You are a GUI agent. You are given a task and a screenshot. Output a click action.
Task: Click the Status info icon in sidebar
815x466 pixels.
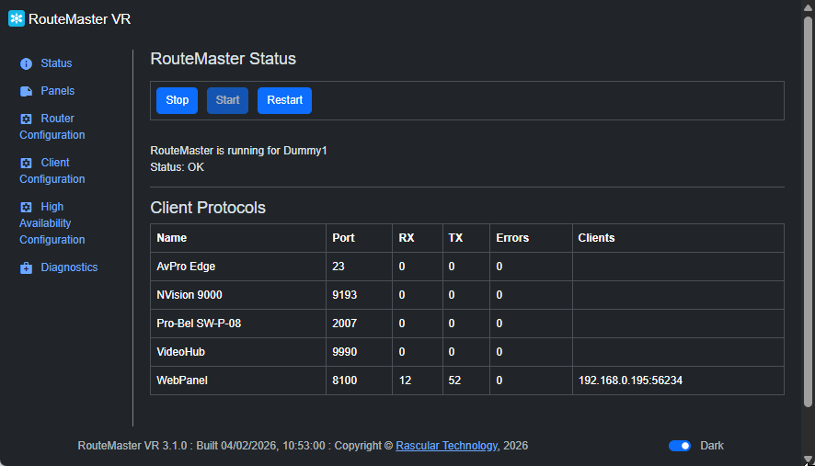tap(26, 63)
